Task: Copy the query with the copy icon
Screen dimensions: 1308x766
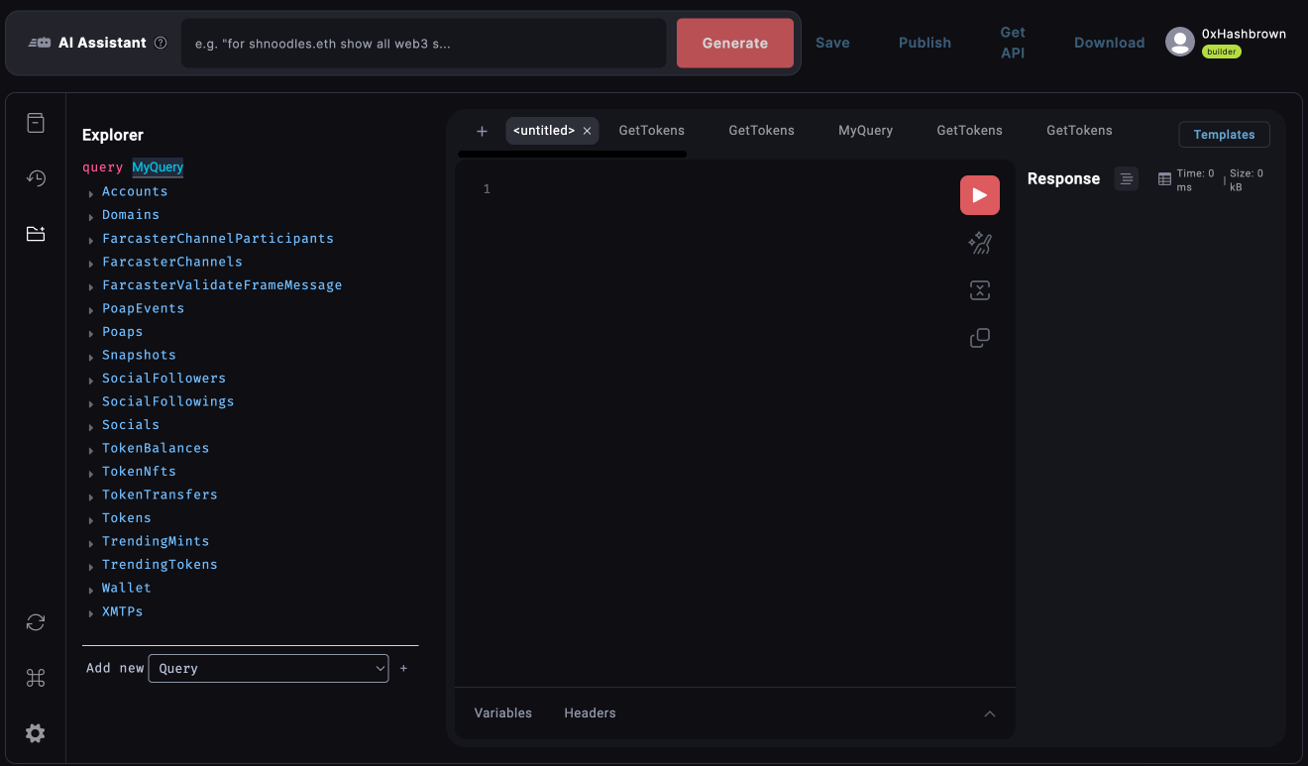Action: coord(979,338)
